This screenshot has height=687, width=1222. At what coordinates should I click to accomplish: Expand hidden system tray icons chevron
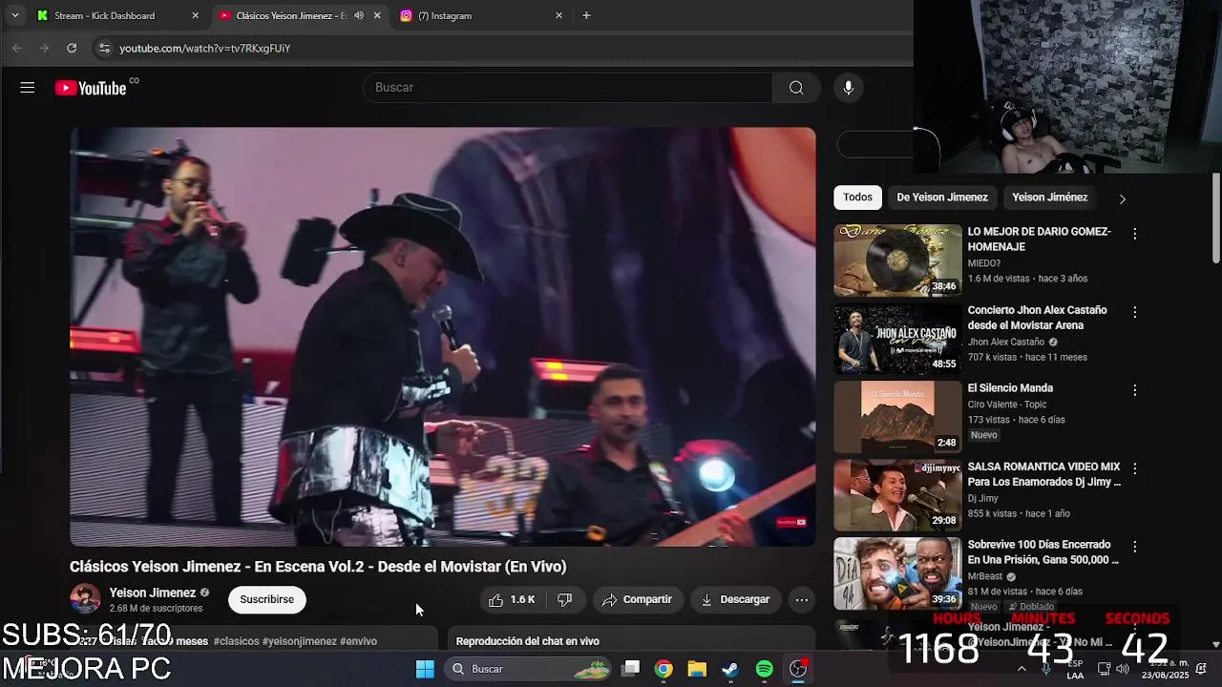click(1022, 669)
